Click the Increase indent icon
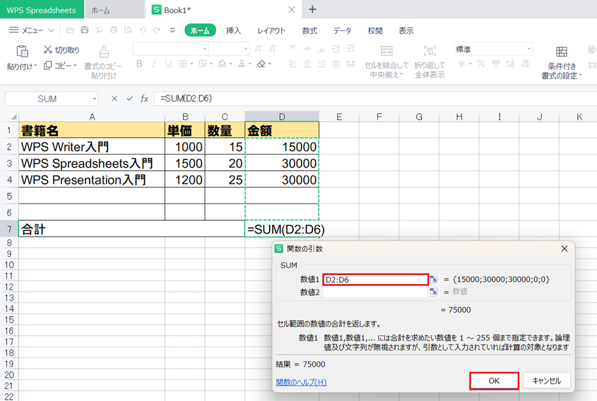Screen dimensions: 597x401 pos(350,48)
